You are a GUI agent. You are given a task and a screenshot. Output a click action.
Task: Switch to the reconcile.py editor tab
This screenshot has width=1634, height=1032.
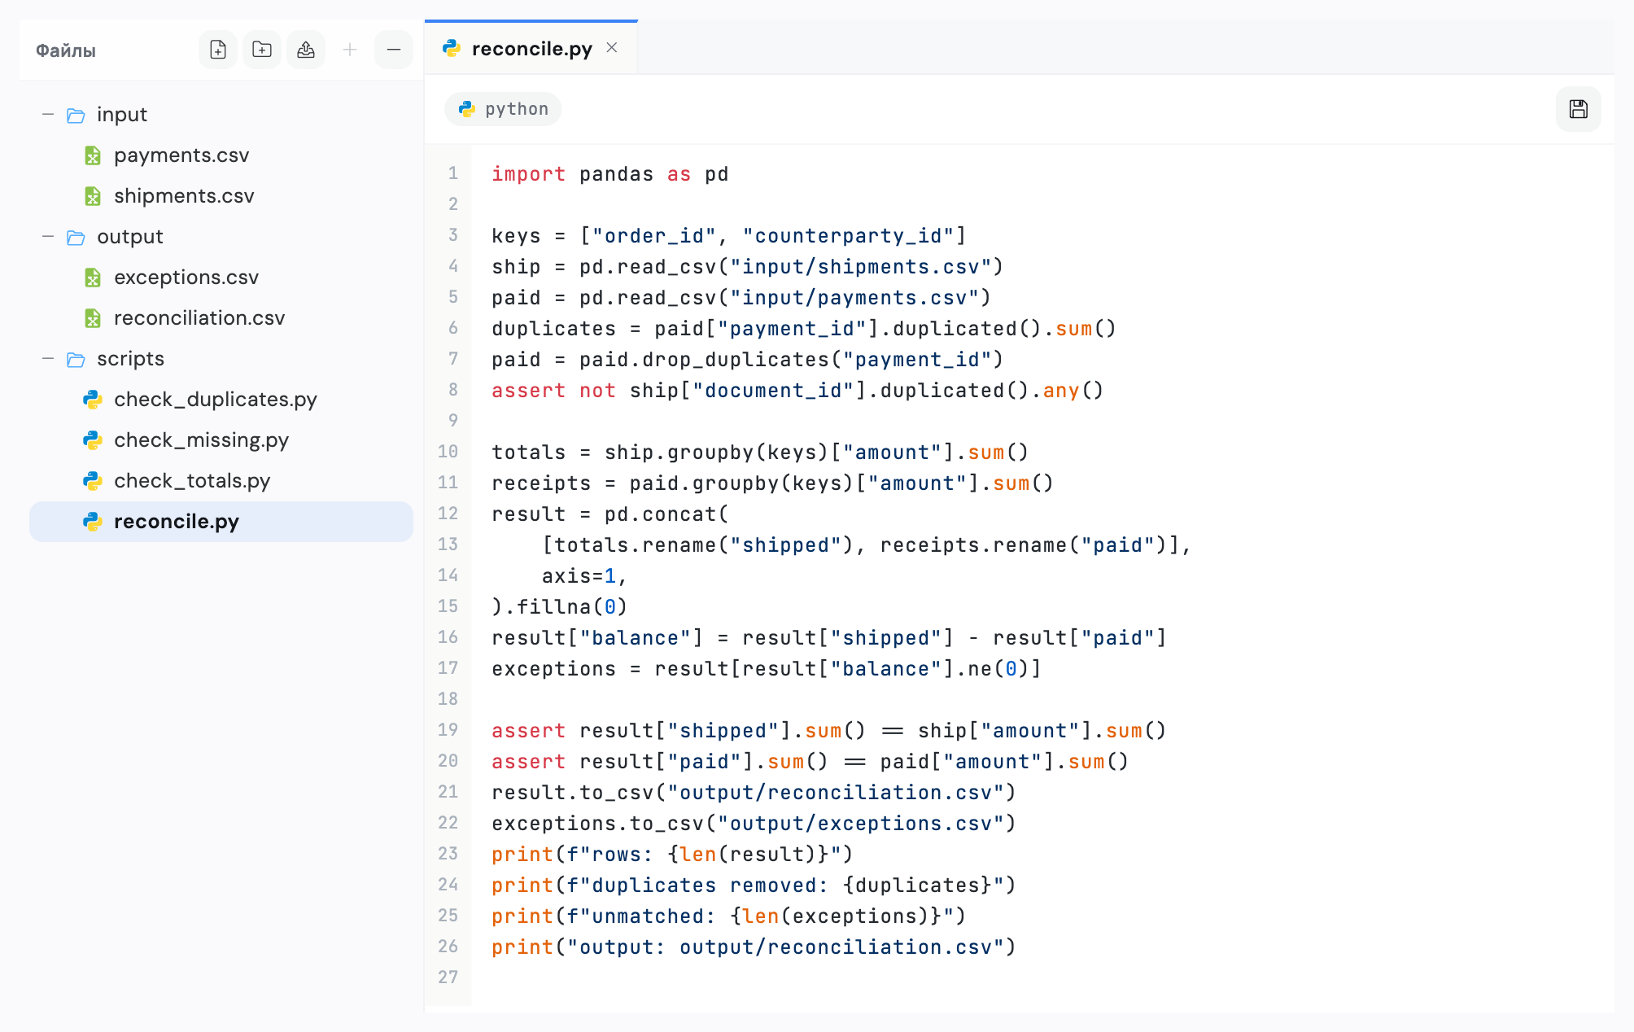[531, 48]
